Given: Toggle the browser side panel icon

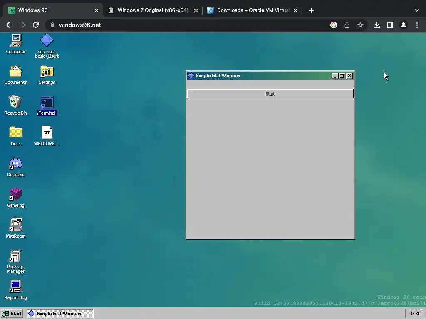Looking at the screenshot, I should coord(390,25).
